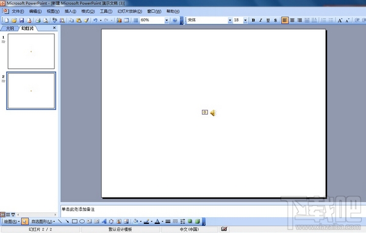
Task: Insert a picture from file
Action: coord(126,221)
